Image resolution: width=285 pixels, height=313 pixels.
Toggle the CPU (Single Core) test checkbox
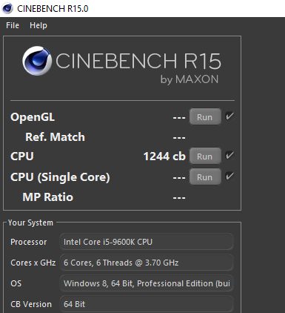[x=229, y=177]
